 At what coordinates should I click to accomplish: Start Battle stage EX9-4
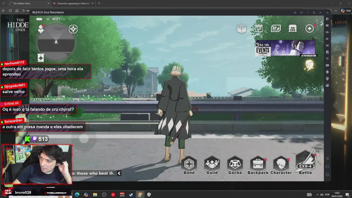pos(305,163)
